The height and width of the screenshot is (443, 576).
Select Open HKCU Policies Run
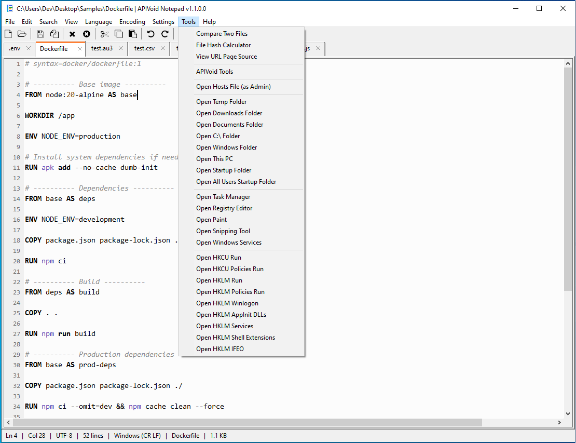[241, 269]
